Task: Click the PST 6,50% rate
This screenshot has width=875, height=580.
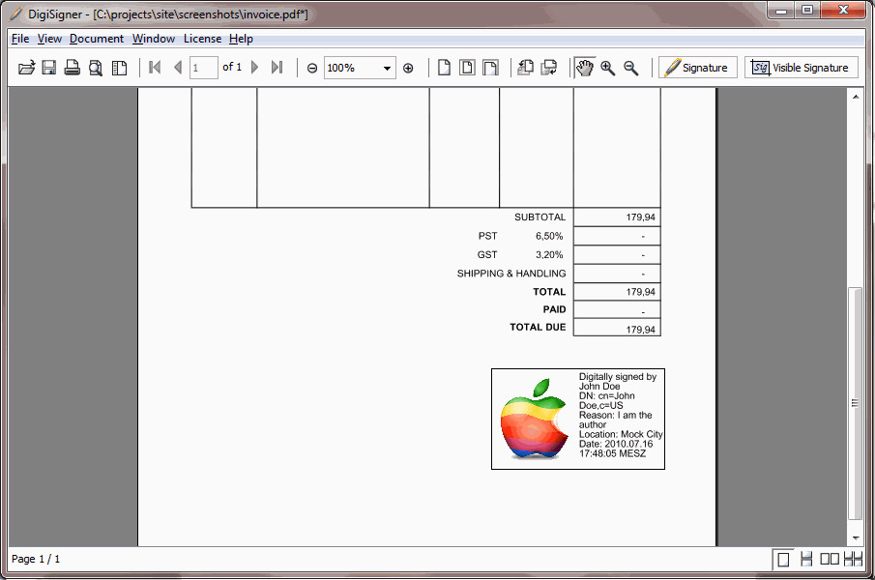Action: (x=549, y=236)
